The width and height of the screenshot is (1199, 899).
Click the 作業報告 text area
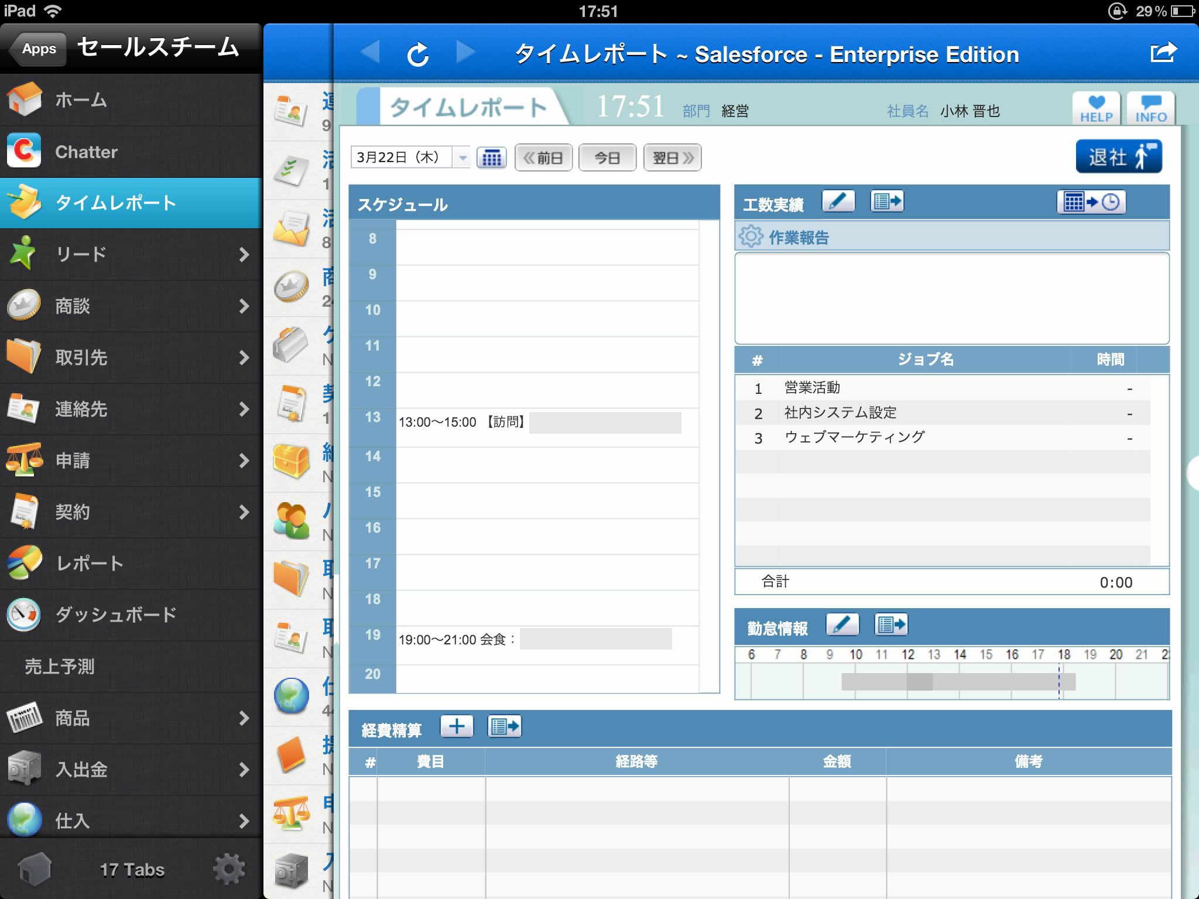click(952, 298)
